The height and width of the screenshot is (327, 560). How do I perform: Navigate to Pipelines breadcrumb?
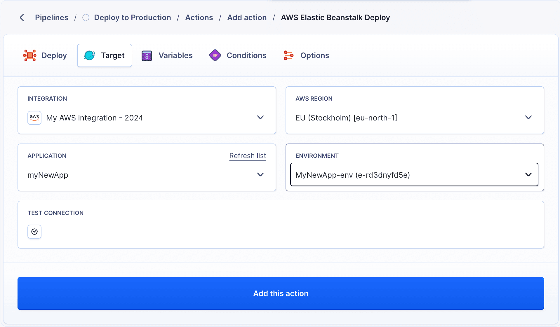51,18
